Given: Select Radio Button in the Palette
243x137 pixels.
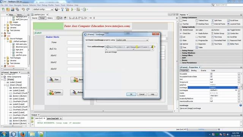Looking at the screenshot, I should [x=202, y=33].
